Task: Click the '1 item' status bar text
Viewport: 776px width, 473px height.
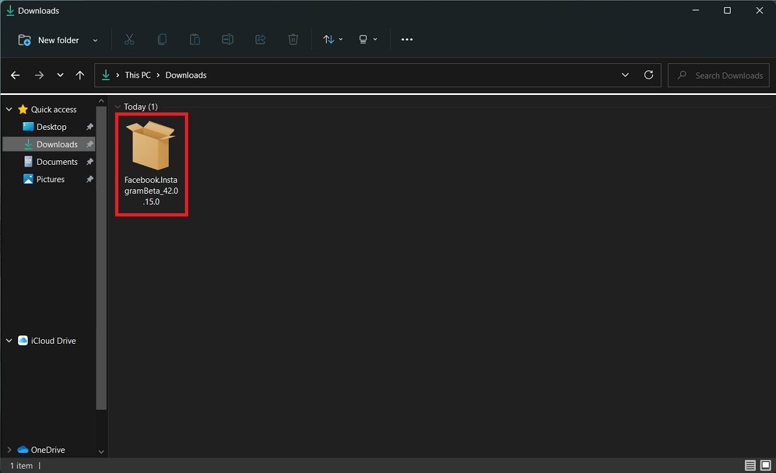Action: pos(21,465)
